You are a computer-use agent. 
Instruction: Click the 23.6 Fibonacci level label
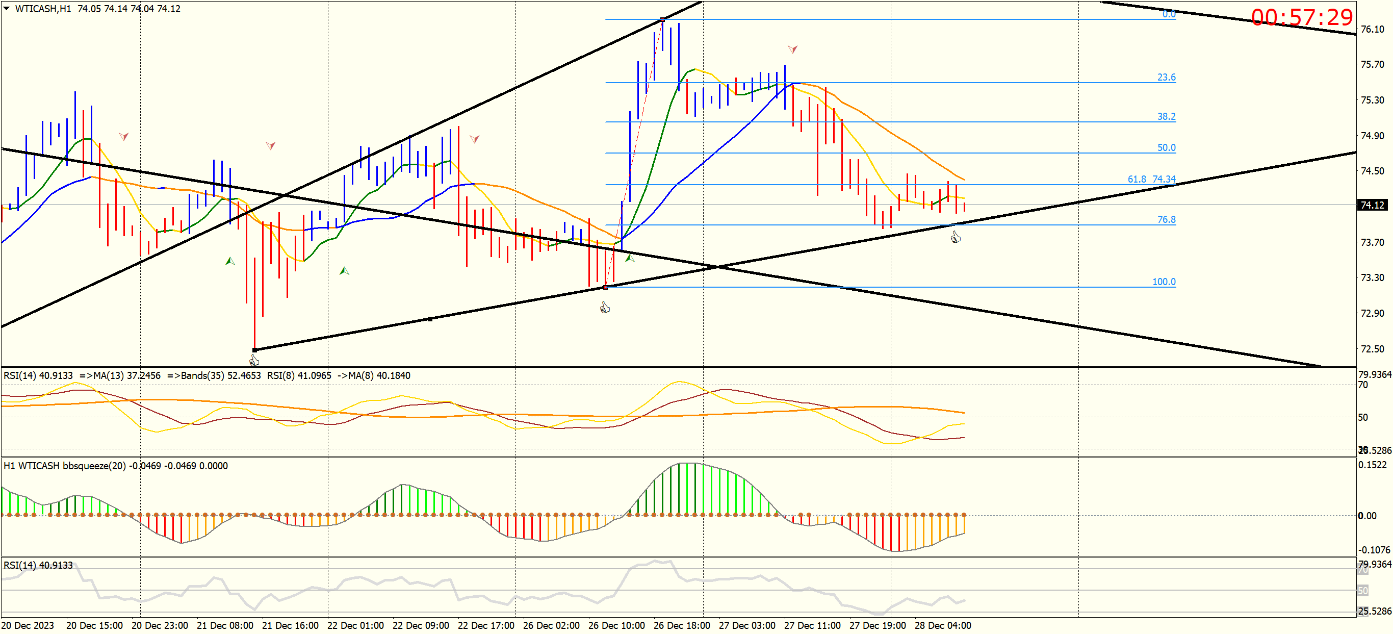pyautogui.click(x=1166, y=78)
